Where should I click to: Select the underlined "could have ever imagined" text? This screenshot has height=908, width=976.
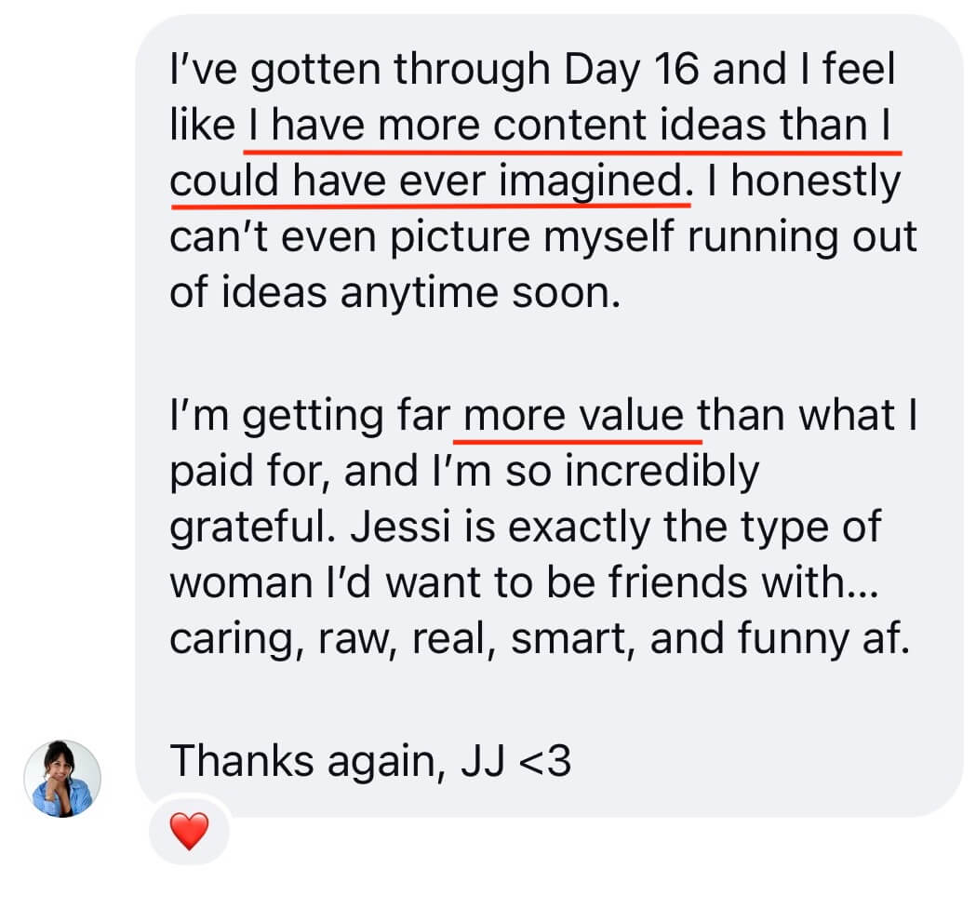pos(426,181)
